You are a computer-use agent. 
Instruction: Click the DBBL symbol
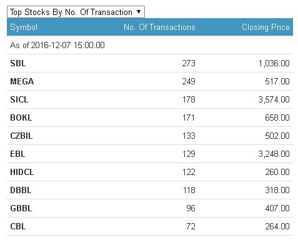[21, 190]
